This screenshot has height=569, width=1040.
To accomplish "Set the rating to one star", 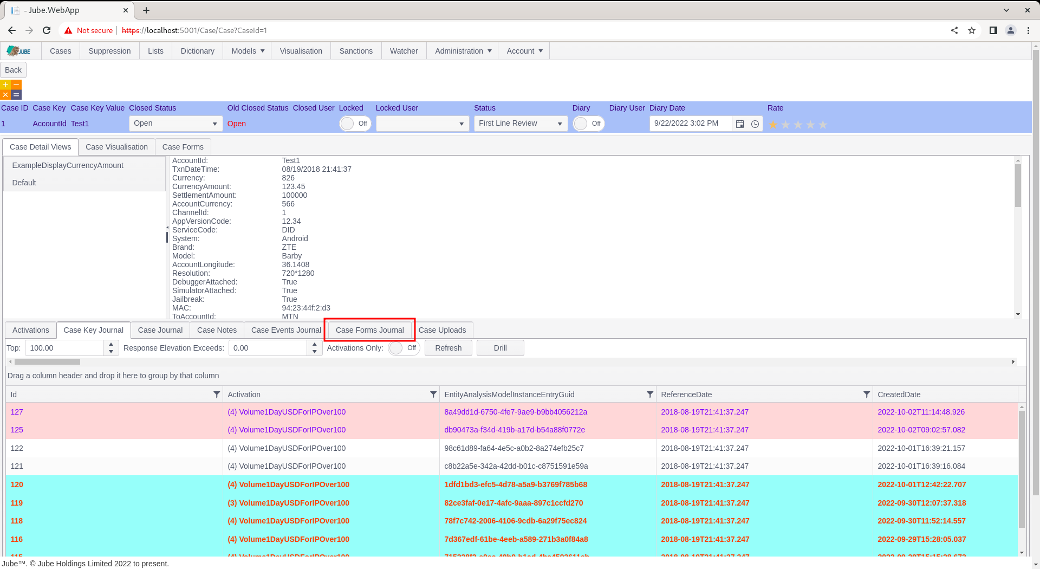I will 773,125.
